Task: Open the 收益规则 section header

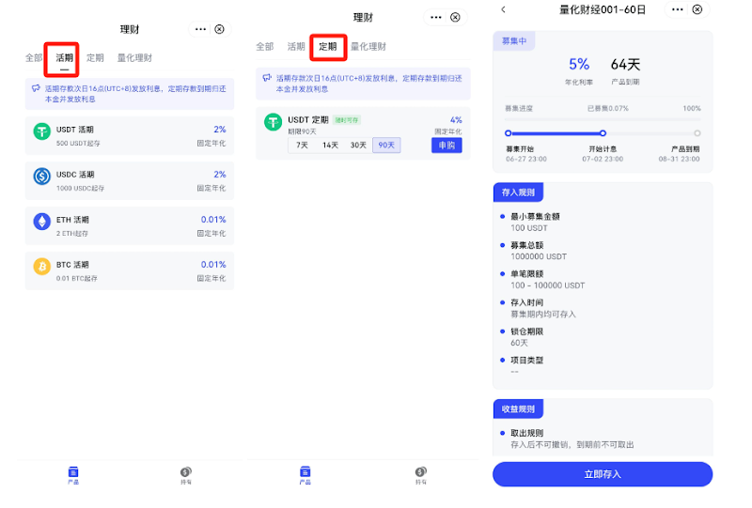Action: (x=518, y=408)
